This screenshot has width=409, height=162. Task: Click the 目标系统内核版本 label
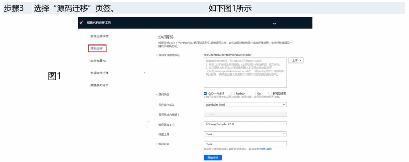pyautogui.click(x=168, y=114)
